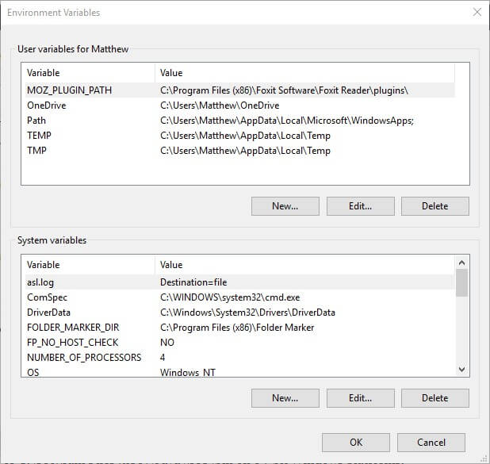490x464 pixels.
Task: Select the FP_NO_HOST_CHECK system variable
Action: point(239,343)
